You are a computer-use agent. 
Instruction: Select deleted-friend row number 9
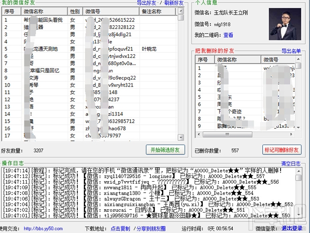246,126
